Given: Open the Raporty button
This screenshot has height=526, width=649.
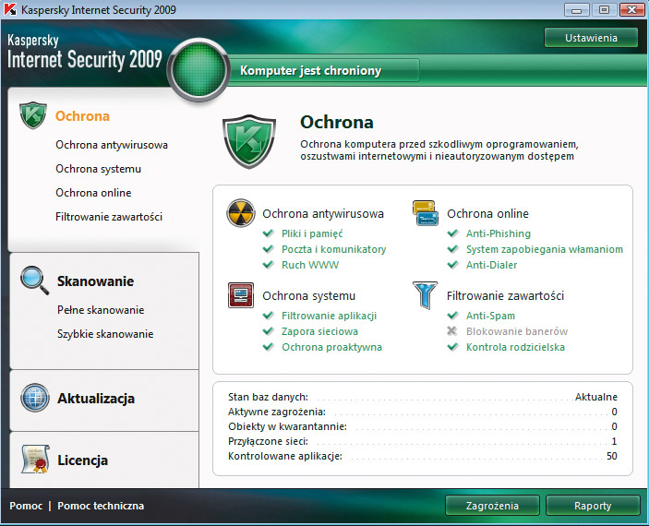Looking at the screenshot, I should (x=592, y=506).
